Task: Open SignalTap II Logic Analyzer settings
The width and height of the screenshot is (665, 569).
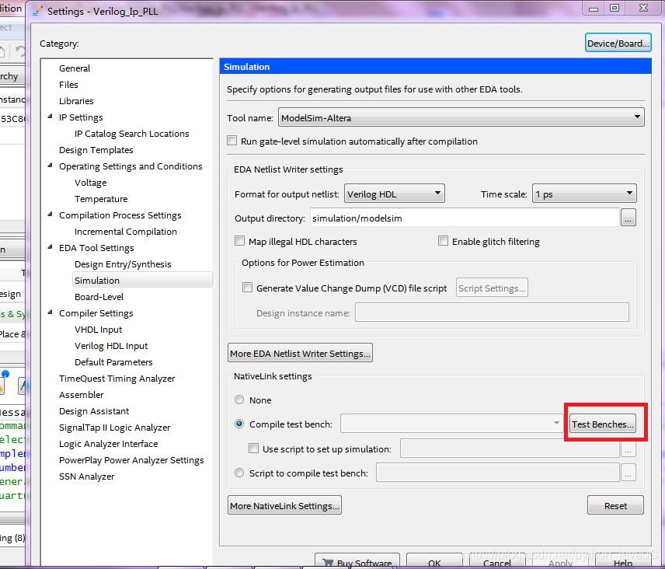Action: (x=115, y=428)
